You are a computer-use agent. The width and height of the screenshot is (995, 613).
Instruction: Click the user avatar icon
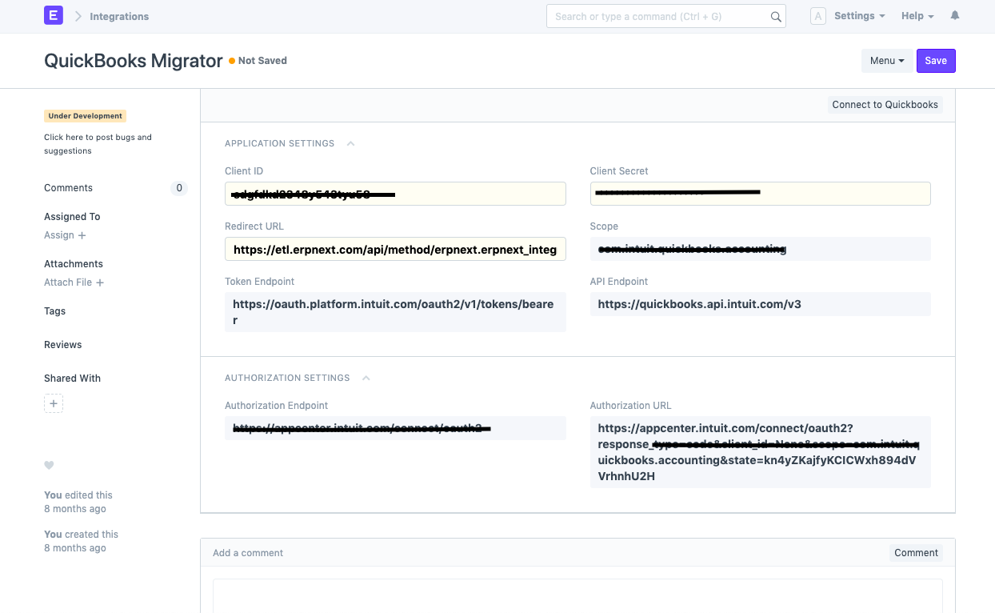[817, 16]
